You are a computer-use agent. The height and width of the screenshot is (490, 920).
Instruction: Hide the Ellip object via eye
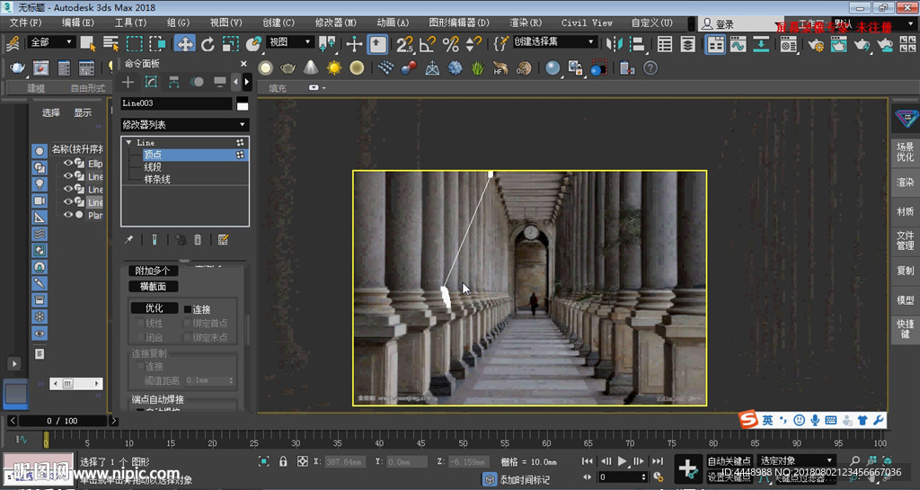pos(68,163)
